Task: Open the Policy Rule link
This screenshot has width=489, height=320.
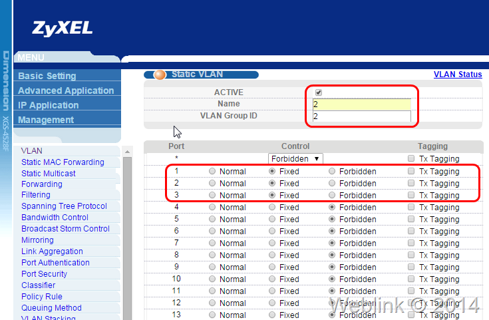Action: (42, 297)
